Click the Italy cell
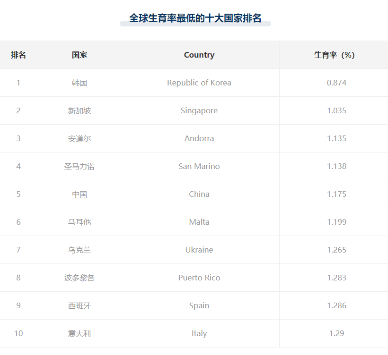 [199, 334]
